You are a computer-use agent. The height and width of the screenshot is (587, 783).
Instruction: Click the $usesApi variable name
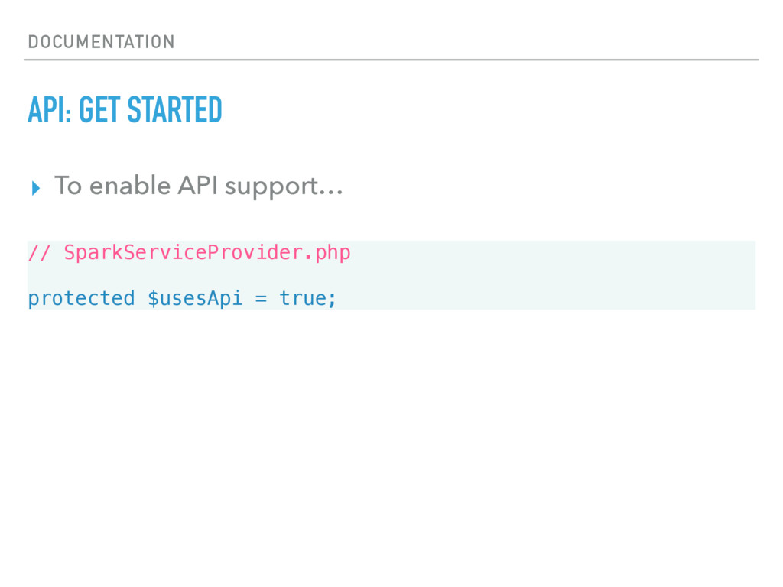point(195,299)
